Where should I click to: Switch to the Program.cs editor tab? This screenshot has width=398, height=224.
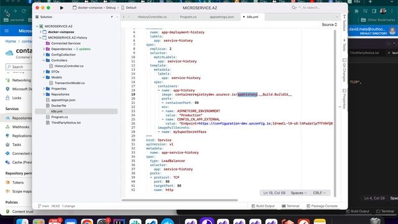click(x=188, y=17)
